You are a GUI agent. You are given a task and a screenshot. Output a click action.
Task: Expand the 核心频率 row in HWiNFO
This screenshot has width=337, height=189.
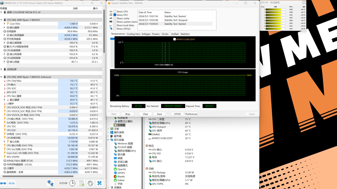(4, 28)
